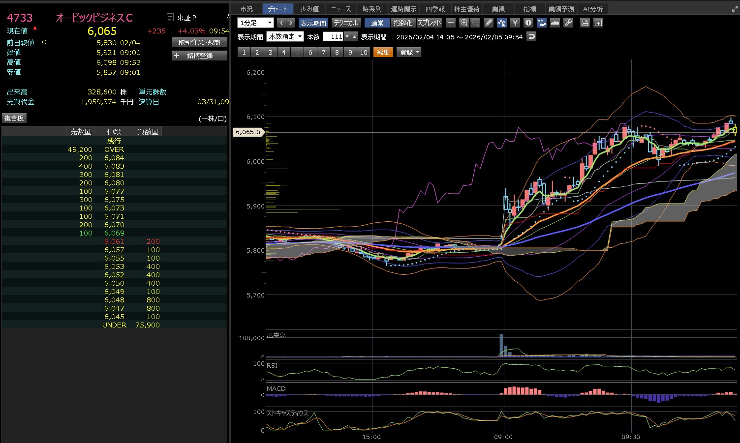Toggle the 通常 display mode
This screenshot has width=740, height=443.
tap(377, 23)
